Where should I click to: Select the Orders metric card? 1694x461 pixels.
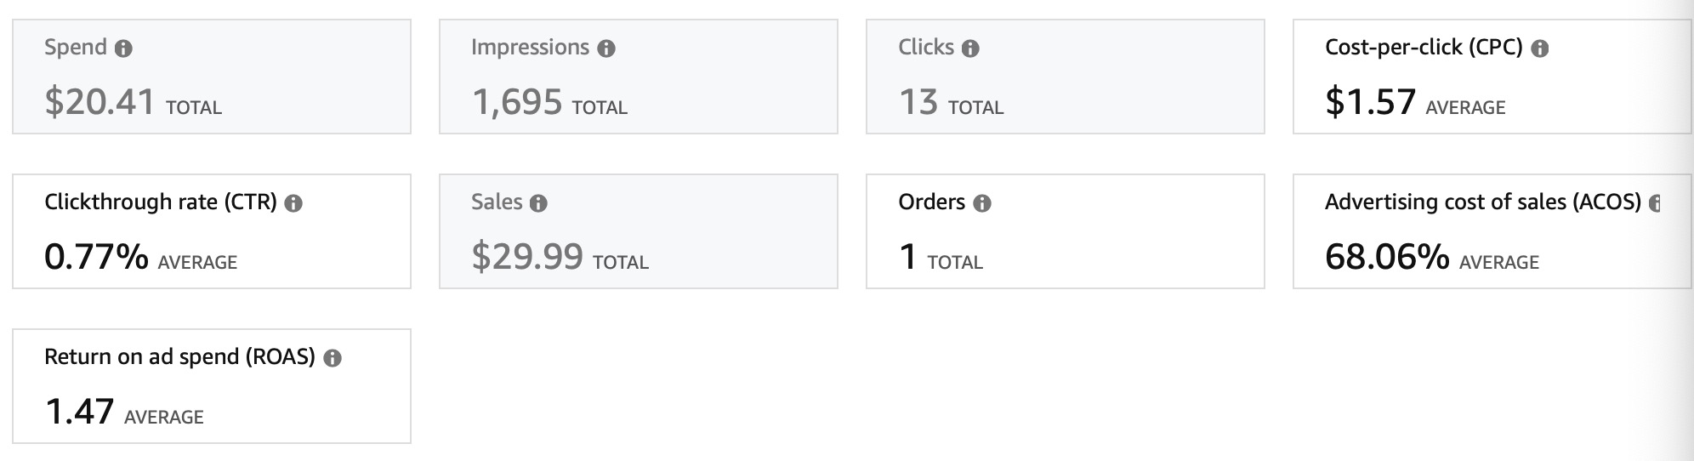[x=1066, y=231]
